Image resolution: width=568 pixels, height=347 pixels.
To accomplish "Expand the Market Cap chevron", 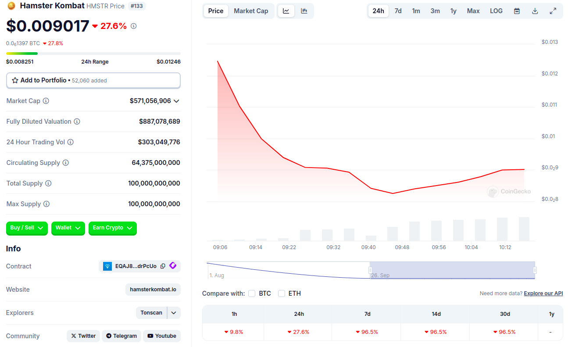I will point(176,101).
